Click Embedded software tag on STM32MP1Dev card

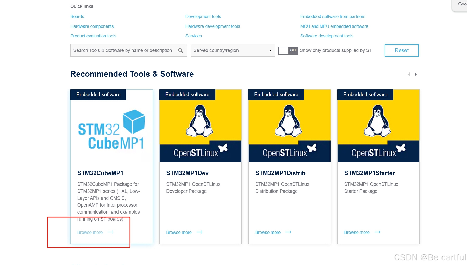[x=187, y=95]
